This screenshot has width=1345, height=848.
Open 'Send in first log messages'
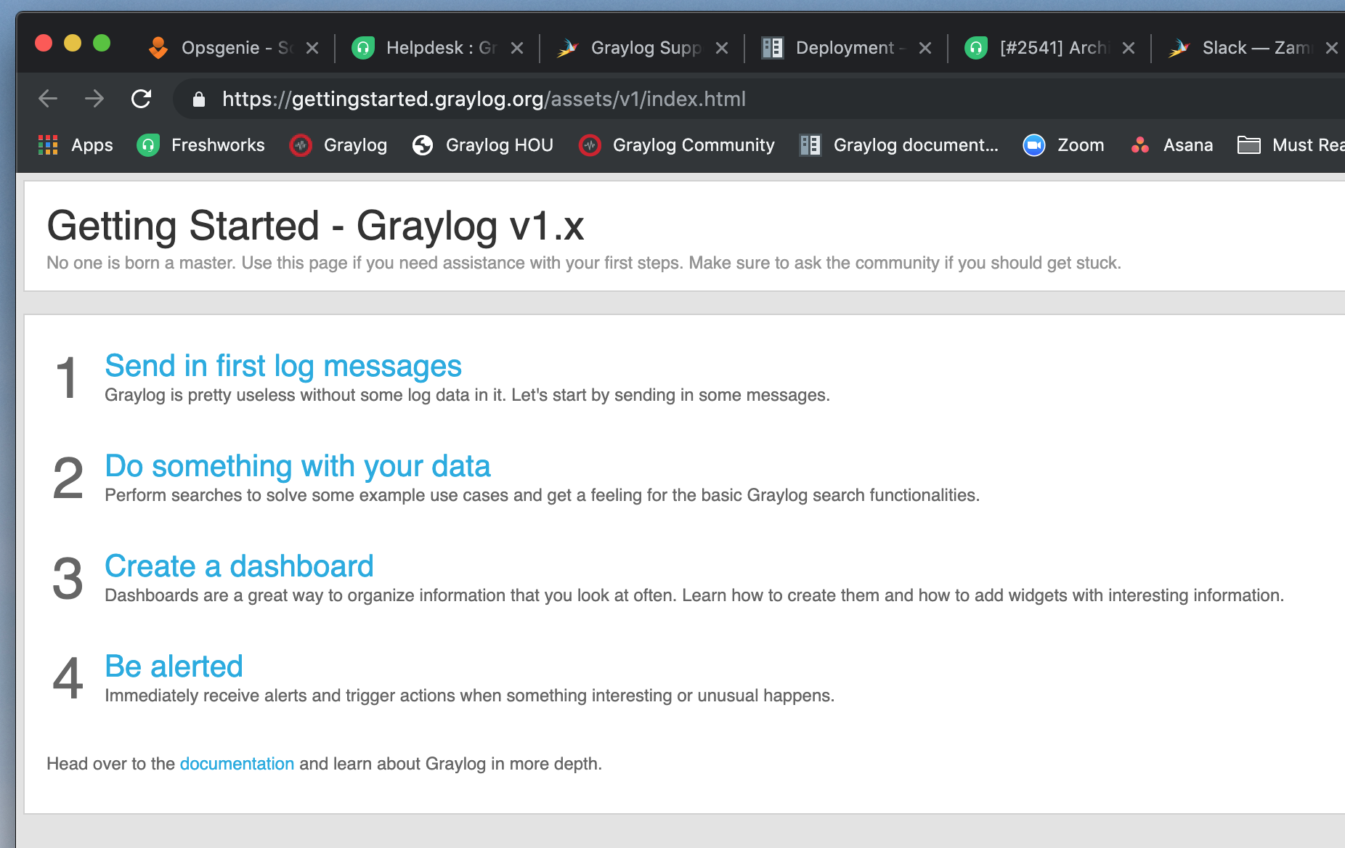(x=283, y=367)
